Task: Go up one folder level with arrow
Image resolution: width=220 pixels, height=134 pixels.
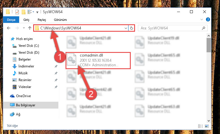Action: pos(29,28)
